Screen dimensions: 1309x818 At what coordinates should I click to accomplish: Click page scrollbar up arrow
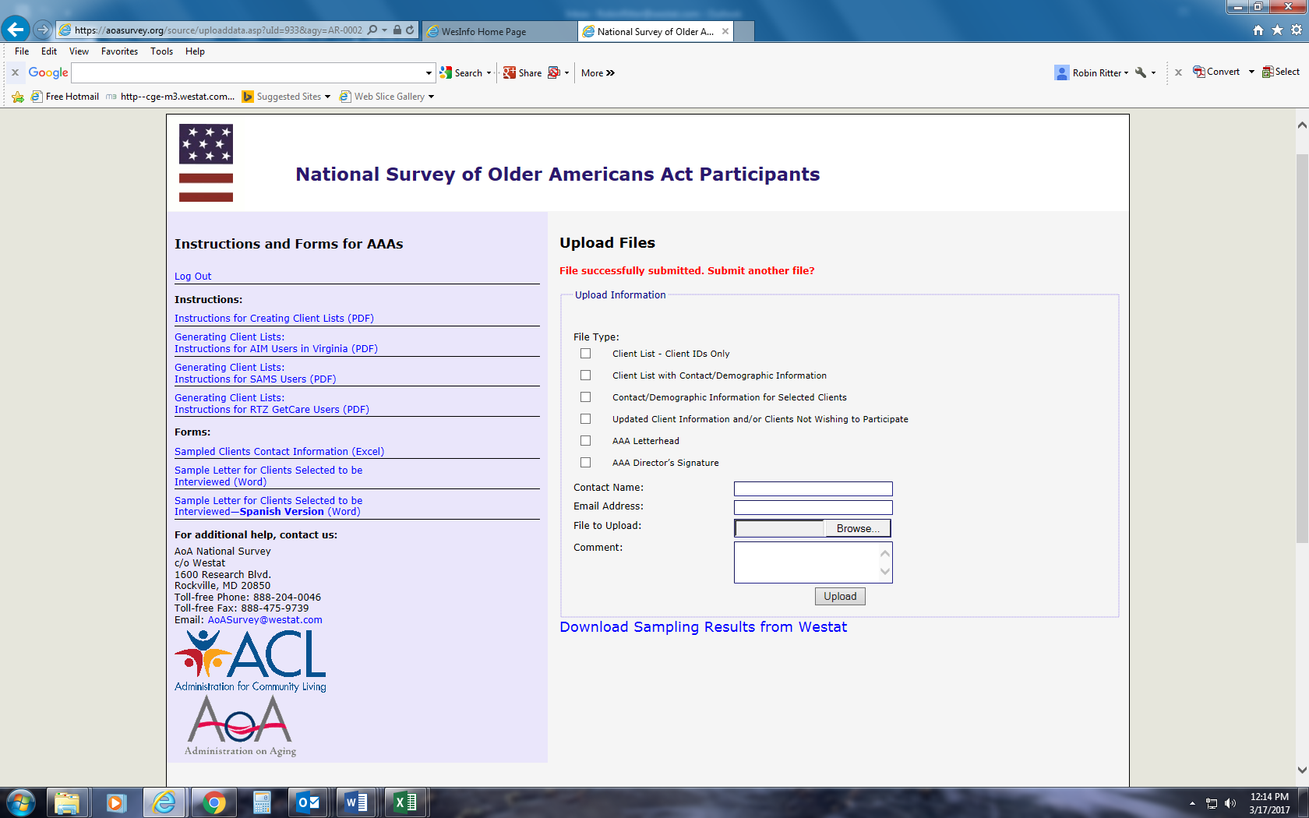pyautogui.click(x=1302, y=125)
